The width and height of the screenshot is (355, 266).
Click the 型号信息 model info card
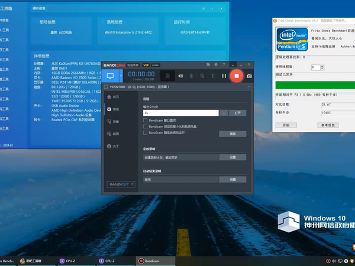pos(61,30)
